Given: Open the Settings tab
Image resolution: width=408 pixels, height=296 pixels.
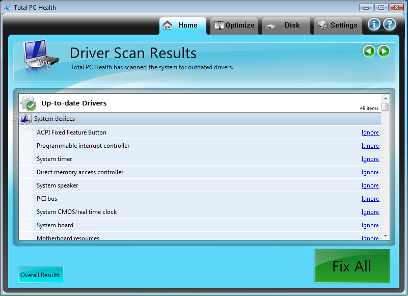Looking at the screenshot, I should tap(338, 25).
